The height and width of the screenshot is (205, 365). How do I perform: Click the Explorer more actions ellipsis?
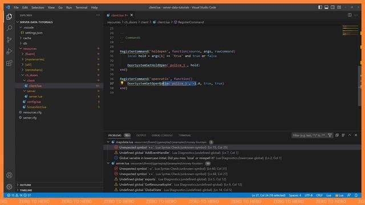(x=98, y=15)
